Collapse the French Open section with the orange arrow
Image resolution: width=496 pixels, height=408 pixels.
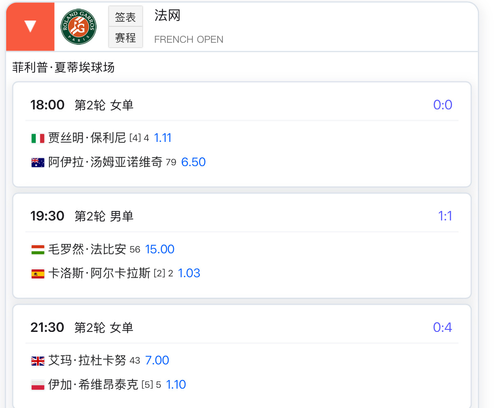click(30, 27)
